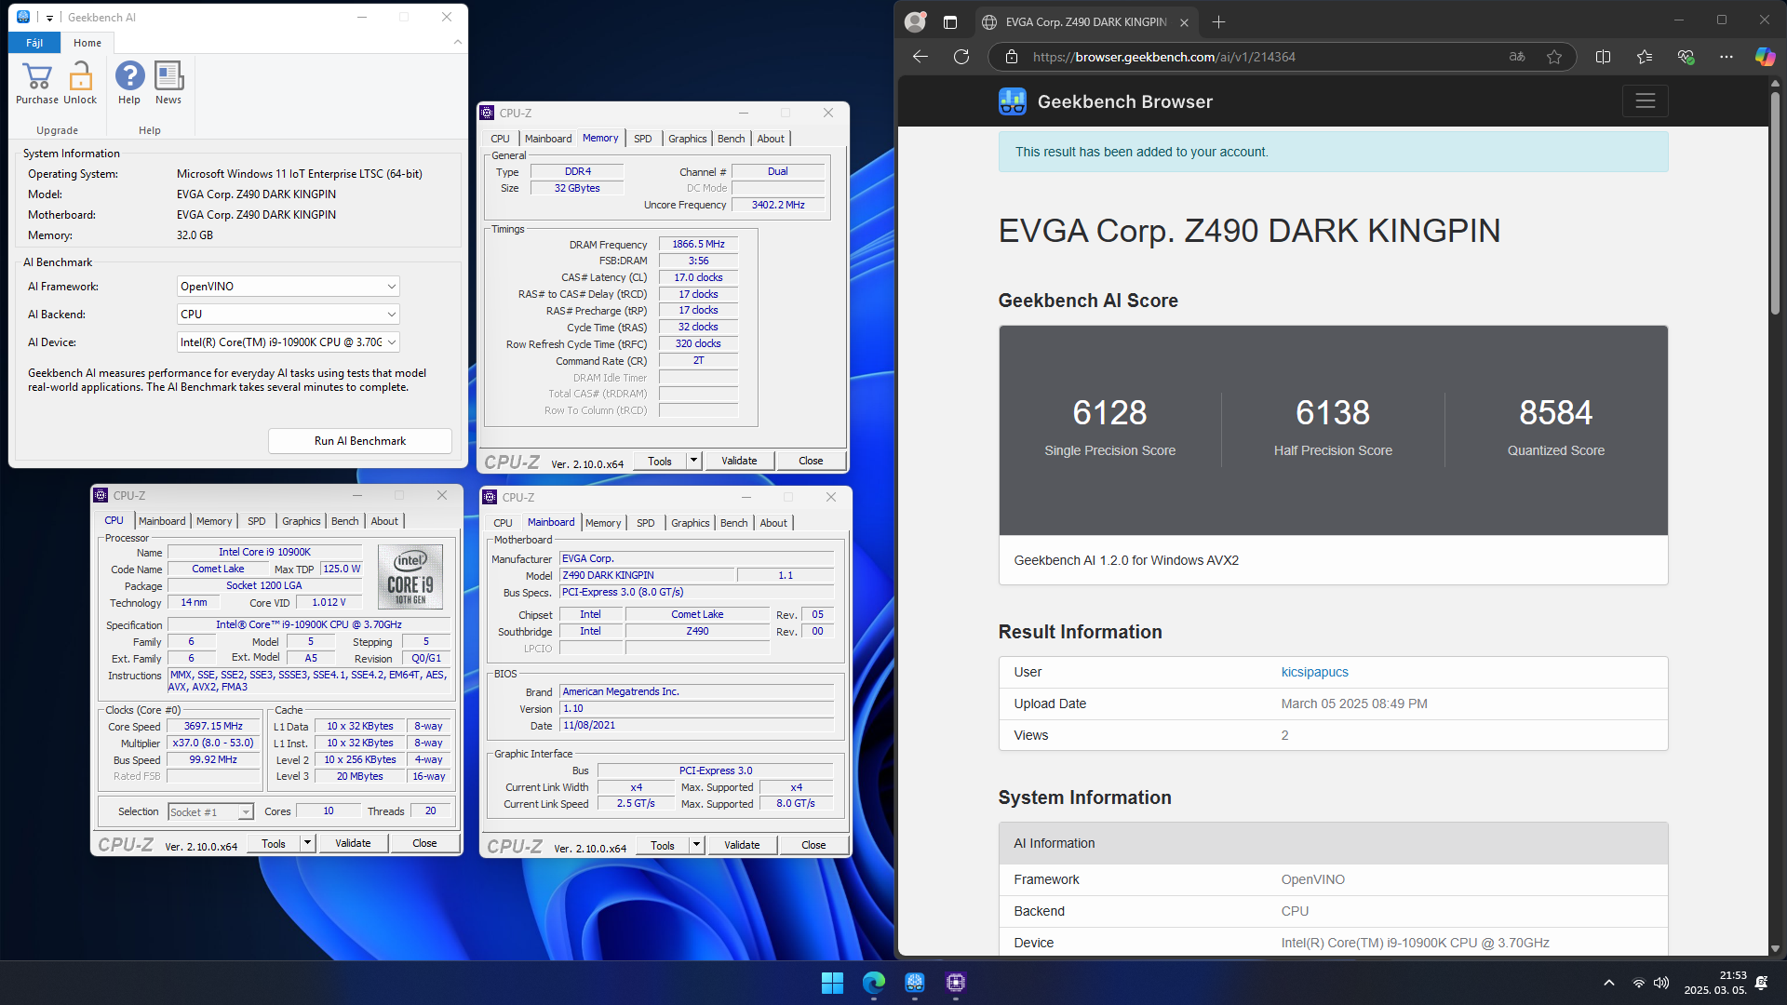Click the site info lock icon in address bar
This screenshot has width=1787, height=1005.
1011,57
